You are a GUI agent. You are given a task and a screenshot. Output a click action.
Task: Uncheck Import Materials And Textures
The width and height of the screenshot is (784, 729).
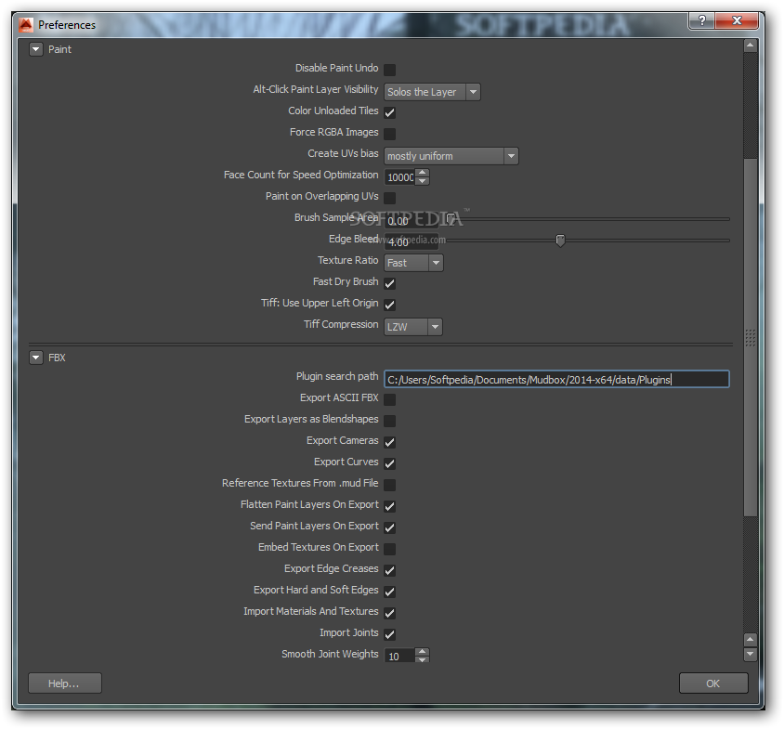click(389, 613)
